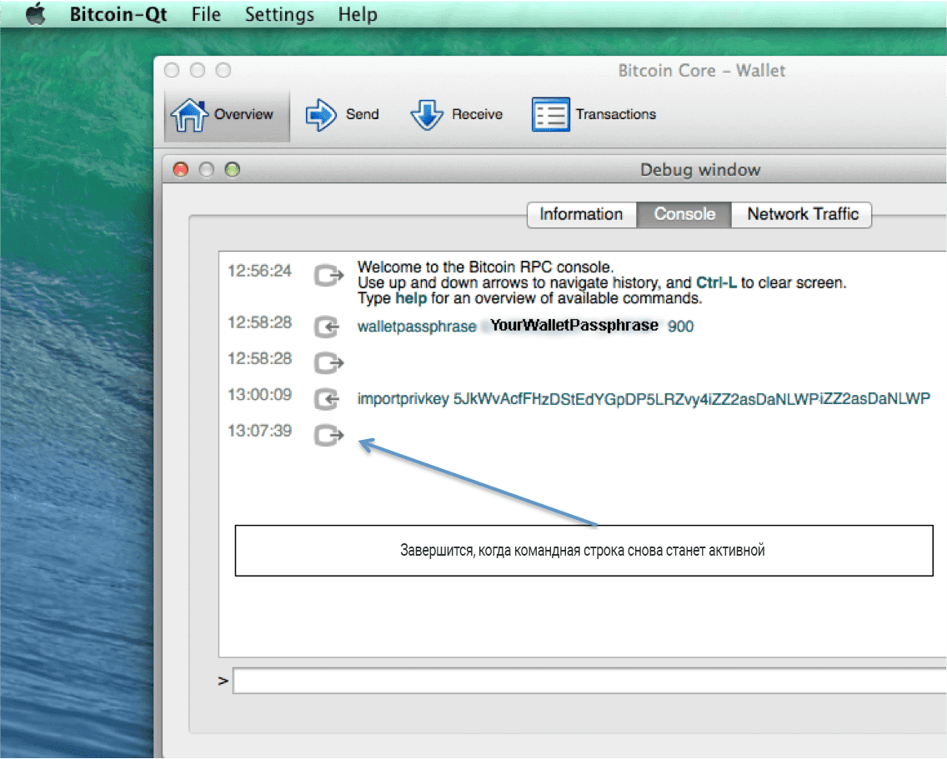Open the Help menu
This screenshot has height=759, width=947.
tap(358, 14)
